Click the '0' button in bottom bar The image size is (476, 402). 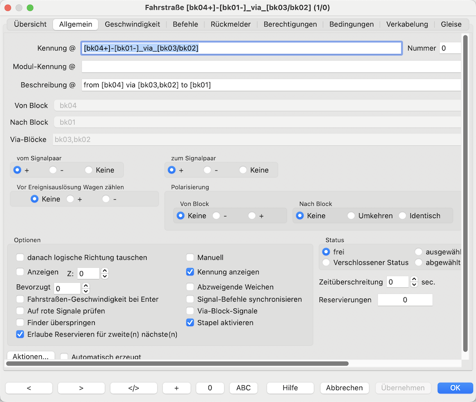(x=210, y=388)
